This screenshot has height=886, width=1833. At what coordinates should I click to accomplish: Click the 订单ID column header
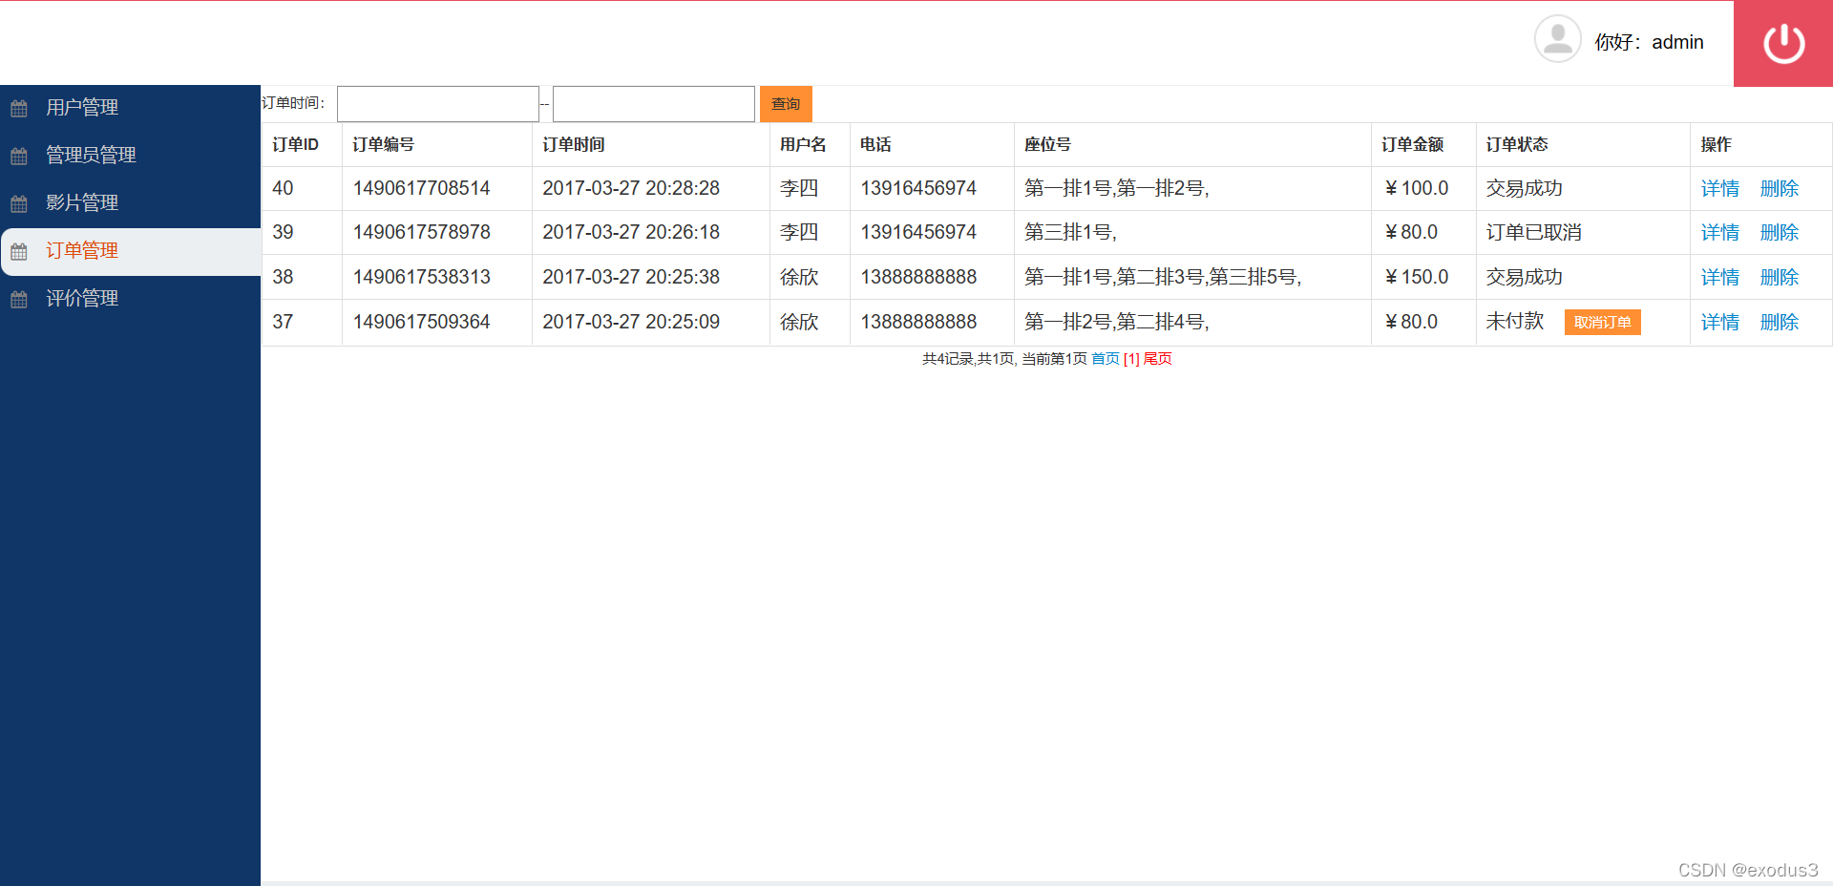(x=295, y=145)
